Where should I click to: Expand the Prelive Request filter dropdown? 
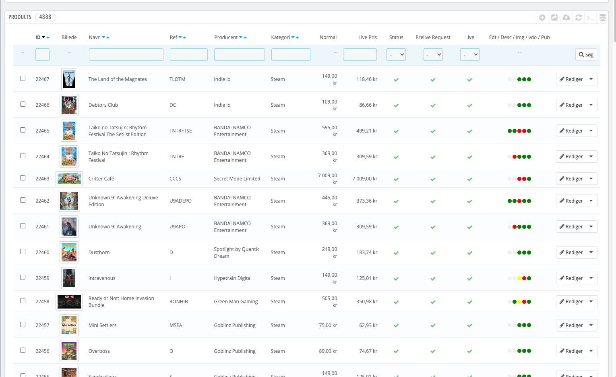click(x=433, y=54)
